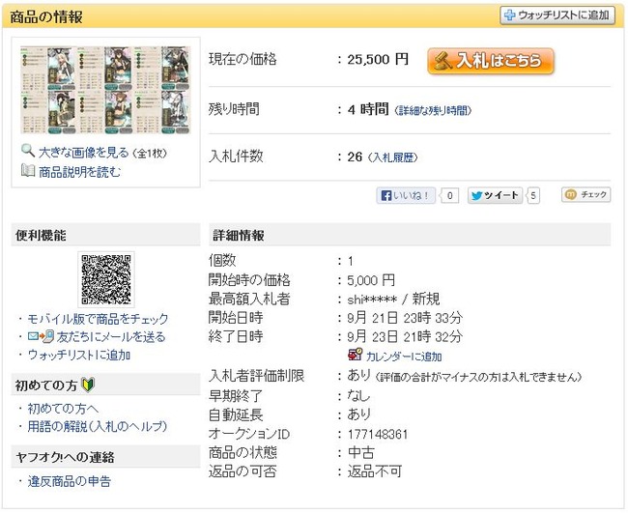Click the Twitter ツイート button
628x514 pixels.
(x=495, y=195)
